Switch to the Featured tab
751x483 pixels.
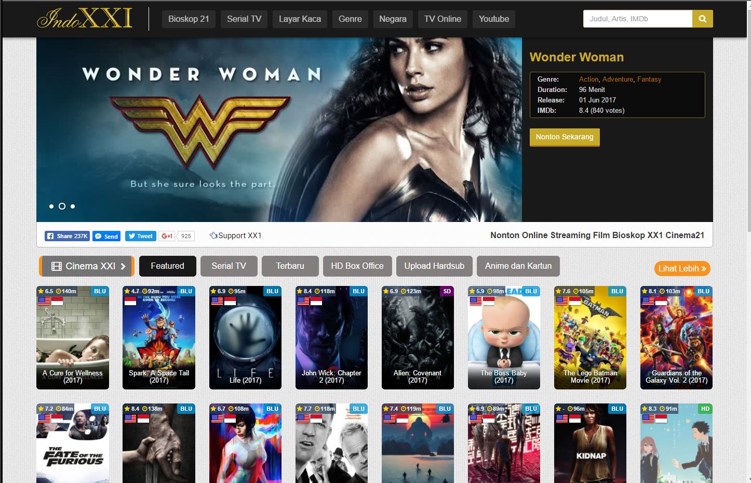click(167, 266)
